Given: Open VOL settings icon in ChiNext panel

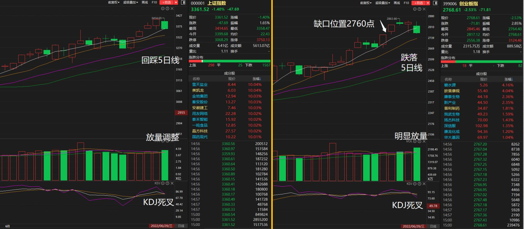Looking at the screenshot, I should tap(415, 141).
